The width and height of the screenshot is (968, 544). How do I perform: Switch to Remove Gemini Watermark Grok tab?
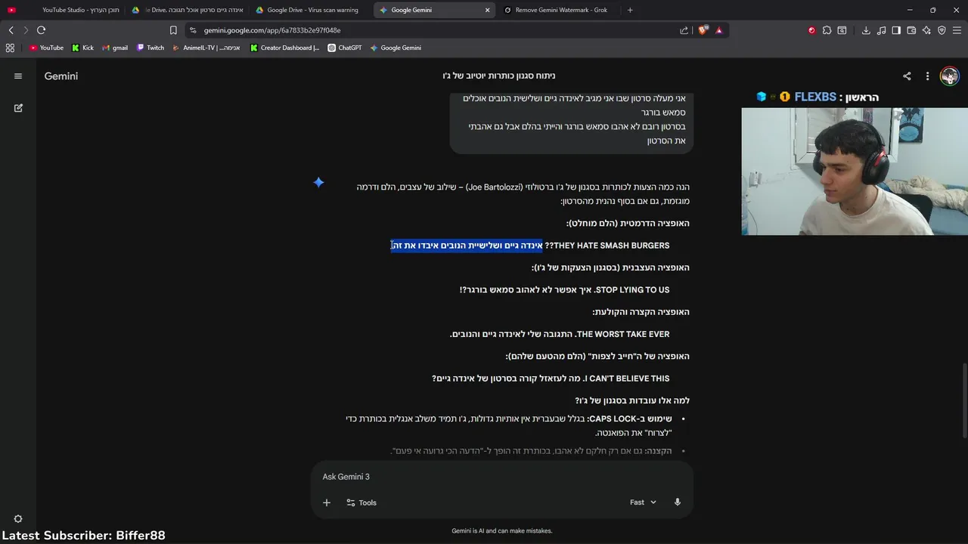[558, 10]
